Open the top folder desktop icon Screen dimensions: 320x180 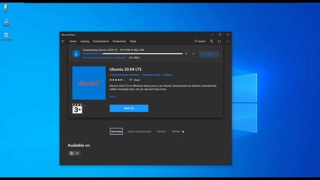tap(6, 8)
